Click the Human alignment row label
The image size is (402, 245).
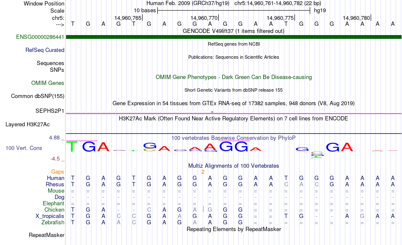pos(55,178)
